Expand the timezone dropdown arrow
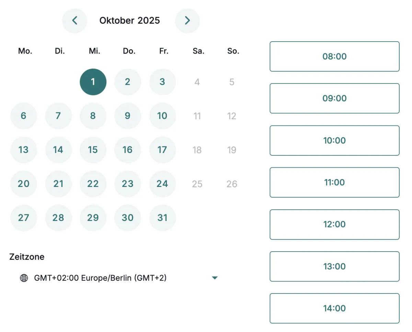The image size is (412, 332). (x=215, y=278)
